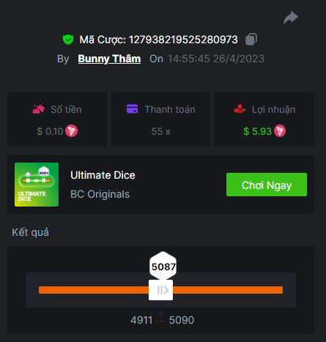Click the Thanh toán purple card icon
Screen dimensions: 326x342
(132, 109)
